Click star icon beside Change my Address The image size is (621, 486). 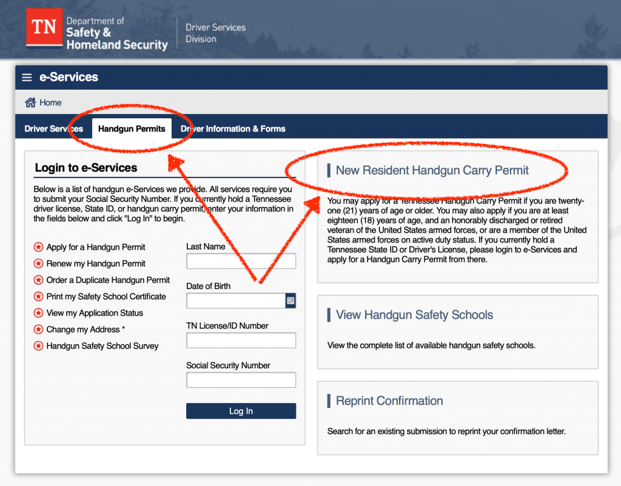(x=38, y=330)
